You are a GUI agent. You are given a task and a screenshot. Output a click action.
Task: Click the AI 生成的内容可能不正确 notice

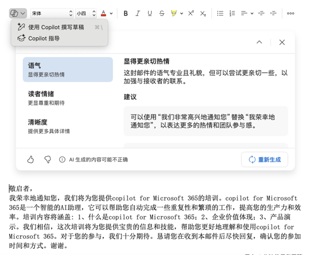pos(98,160)
